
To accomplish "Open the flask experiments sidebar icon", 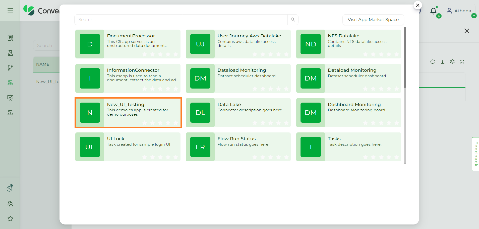I will [x=10, y=53].
